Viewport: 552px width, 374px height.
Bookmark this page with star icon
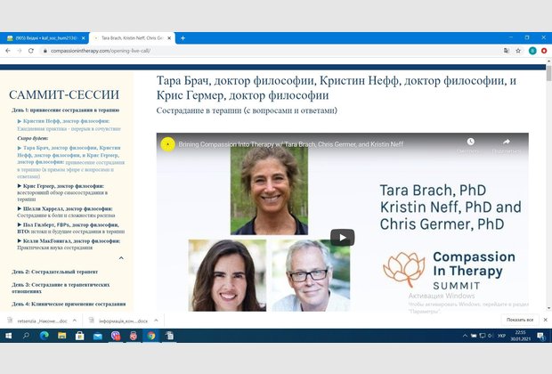[517, 52]
